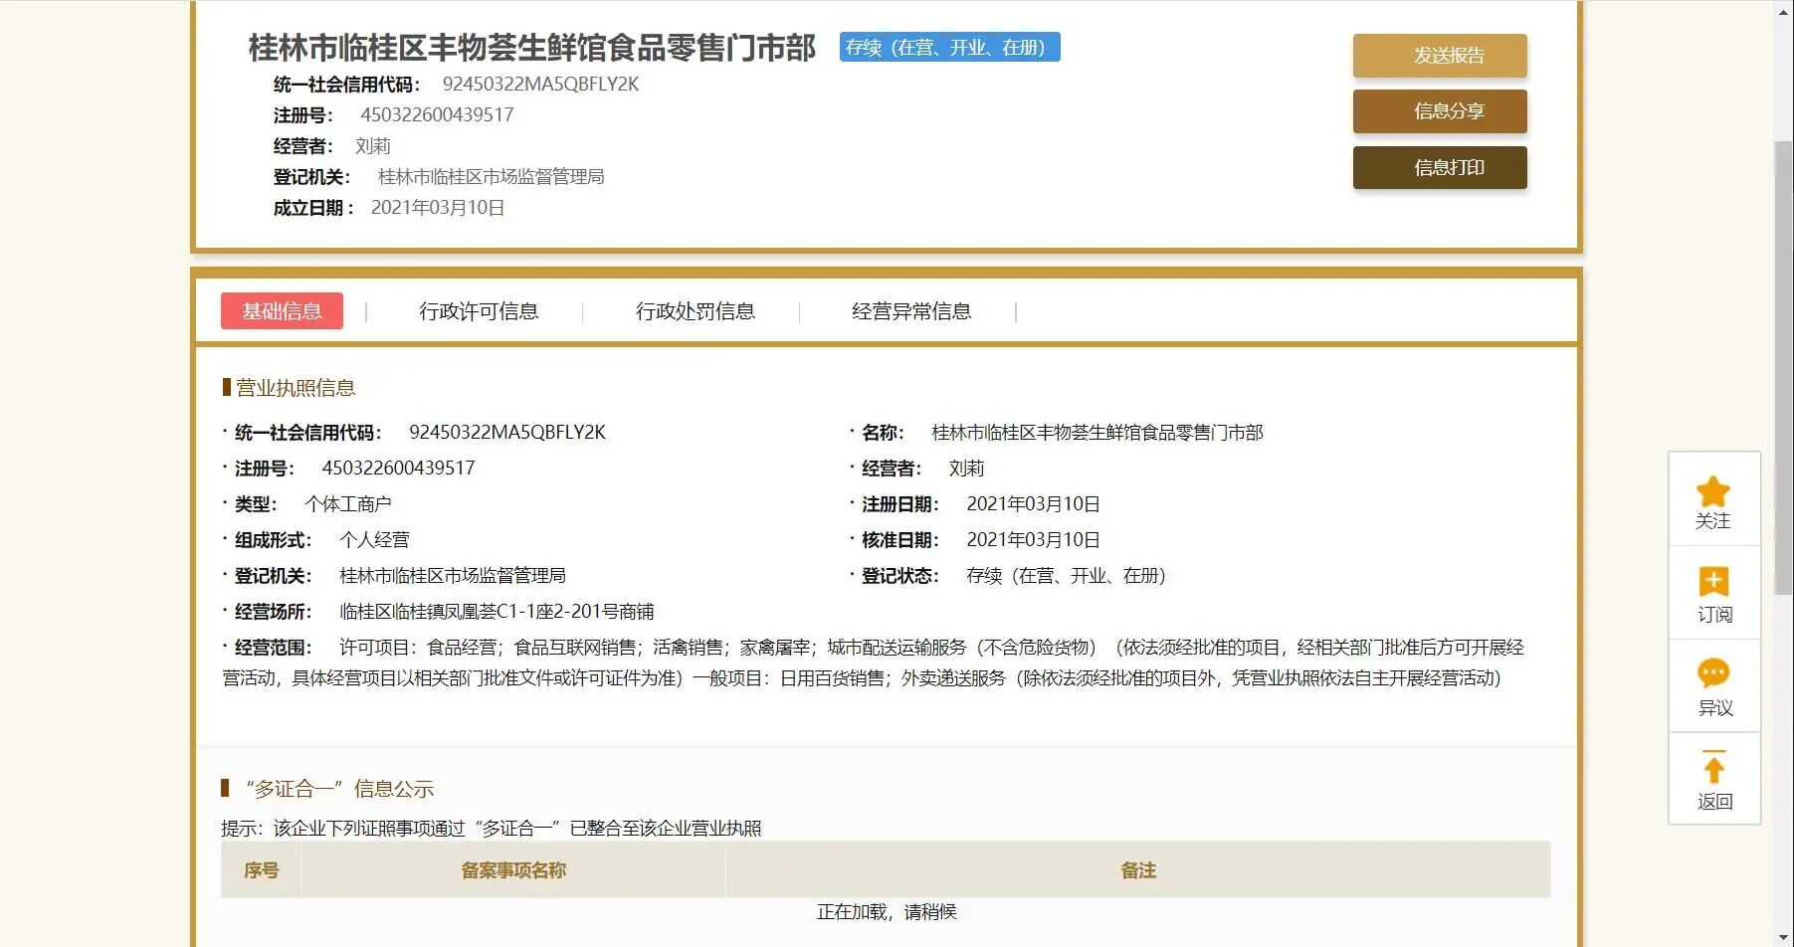Click the scrollbar up arrow
1794x947 pixels.
tap(1784, 9)
